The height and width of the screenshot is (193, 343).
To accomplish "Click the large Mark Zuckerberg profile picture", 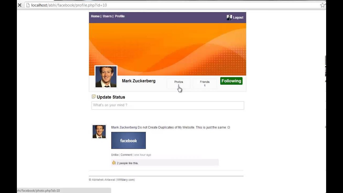I will point(106,77).
